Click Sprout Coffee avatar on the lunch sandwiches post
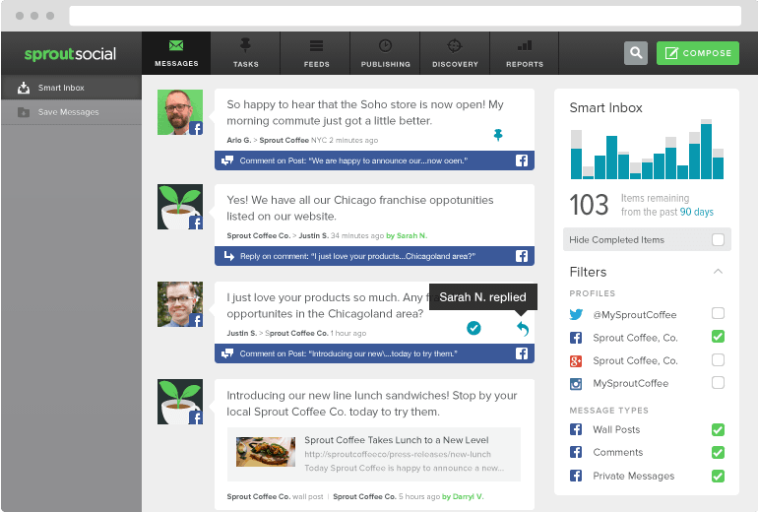The width and height of the screenshot is (758, 512). [x=180, y=402]
